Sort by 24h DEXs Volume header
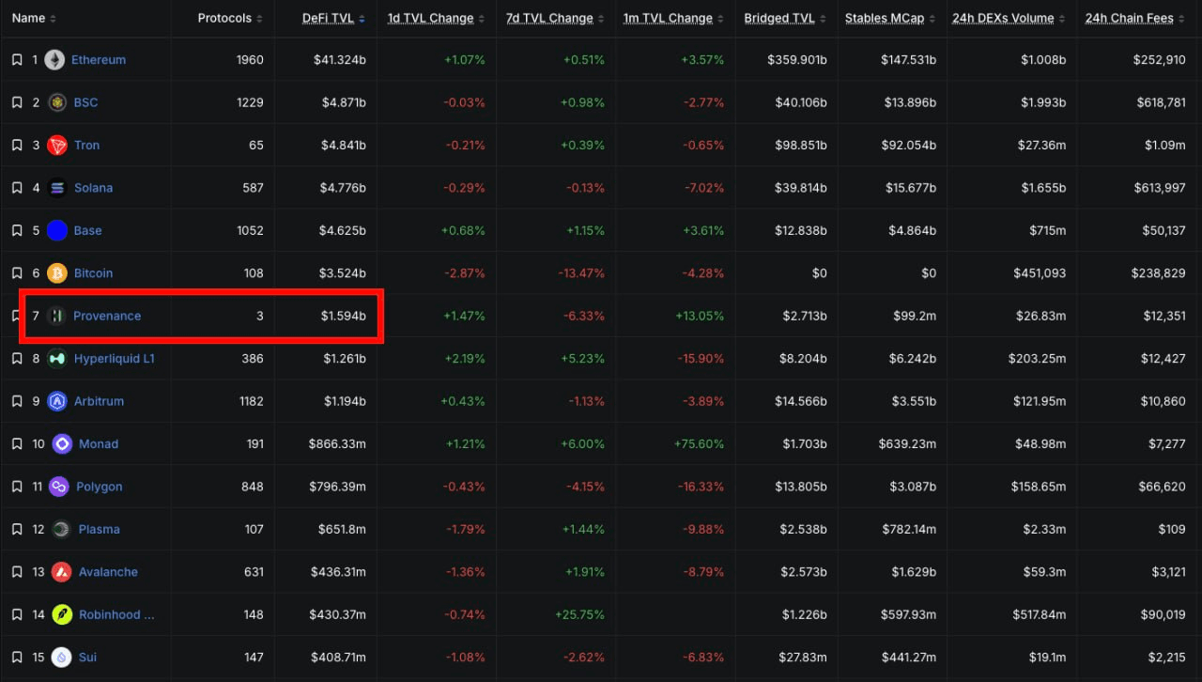The height and width of the screenshot is (682, 1202). [x=1009, y=19]
